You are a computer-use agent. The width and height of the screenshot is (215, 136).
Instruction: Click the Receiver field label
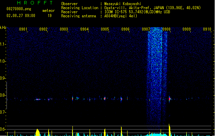(69, 12)
